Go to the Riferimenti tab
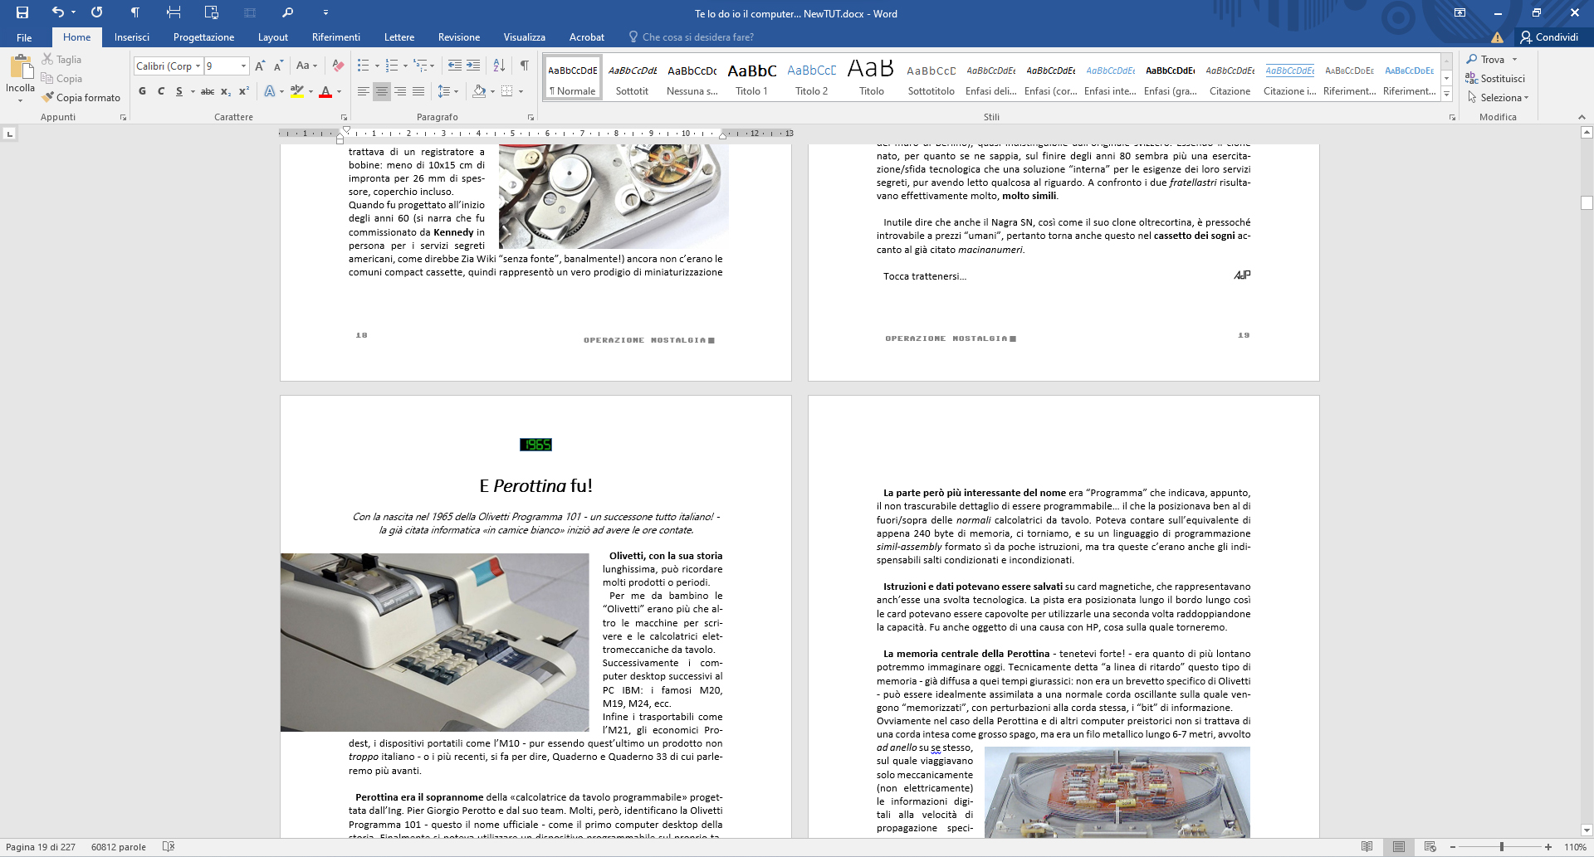 (x=336, y=37)
